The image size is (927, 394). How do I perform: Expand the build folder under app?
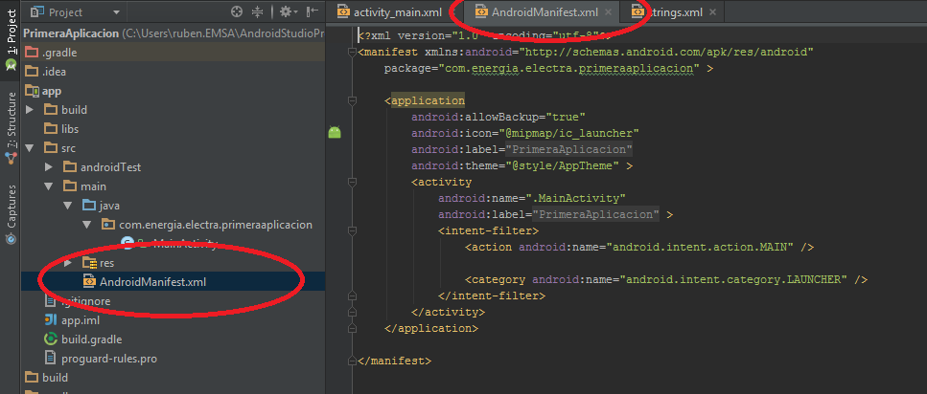pos(29,110)
